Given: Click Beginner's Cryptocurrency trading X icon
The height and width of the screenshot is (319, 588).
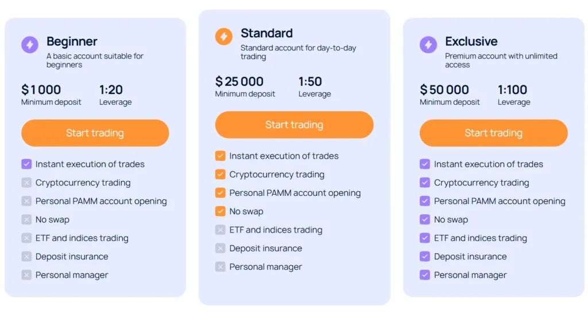Looking at the screenshot, I should (x=26, y=183).
